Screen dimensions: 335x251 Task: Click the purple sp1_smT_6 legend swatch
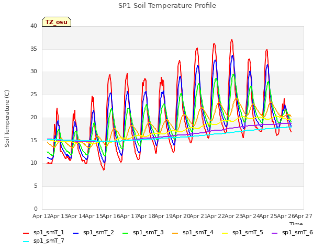point(274,233)
